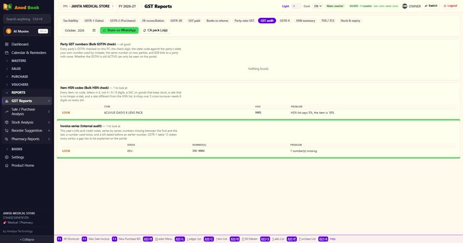Toggle the Light/Dark theme switch

click(x=296, y=6)
